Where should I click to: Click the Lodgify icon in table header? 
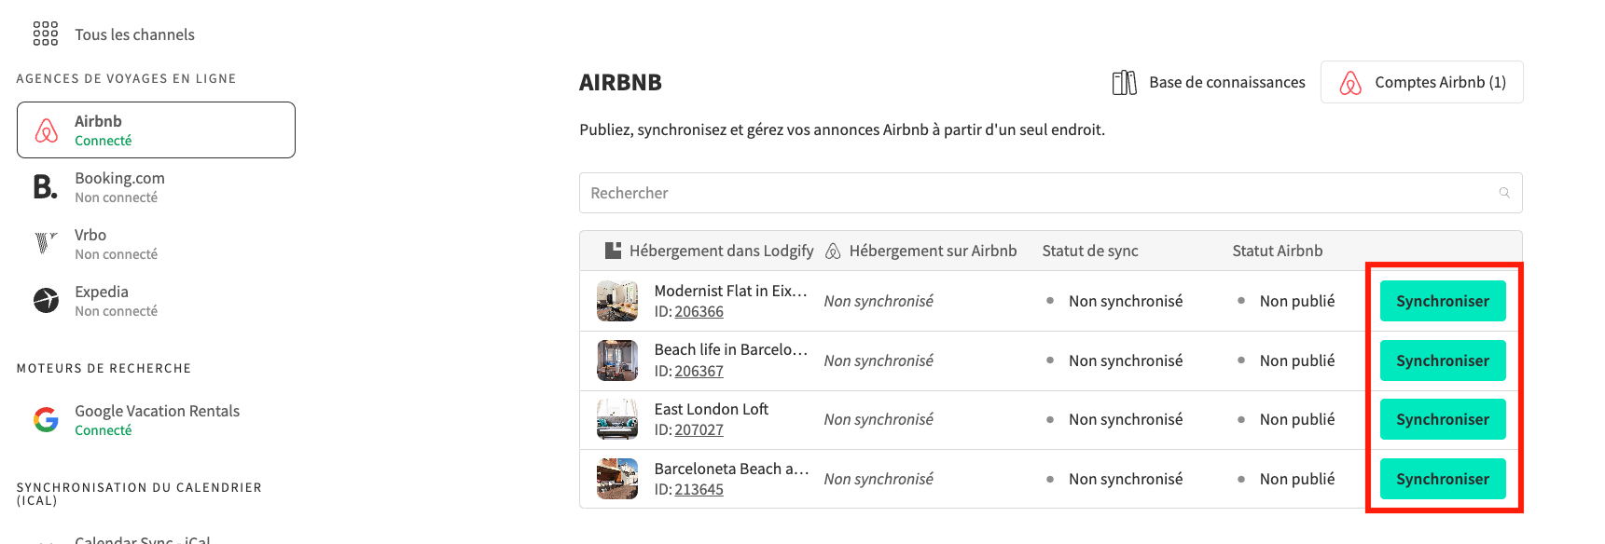click(613, 251)
